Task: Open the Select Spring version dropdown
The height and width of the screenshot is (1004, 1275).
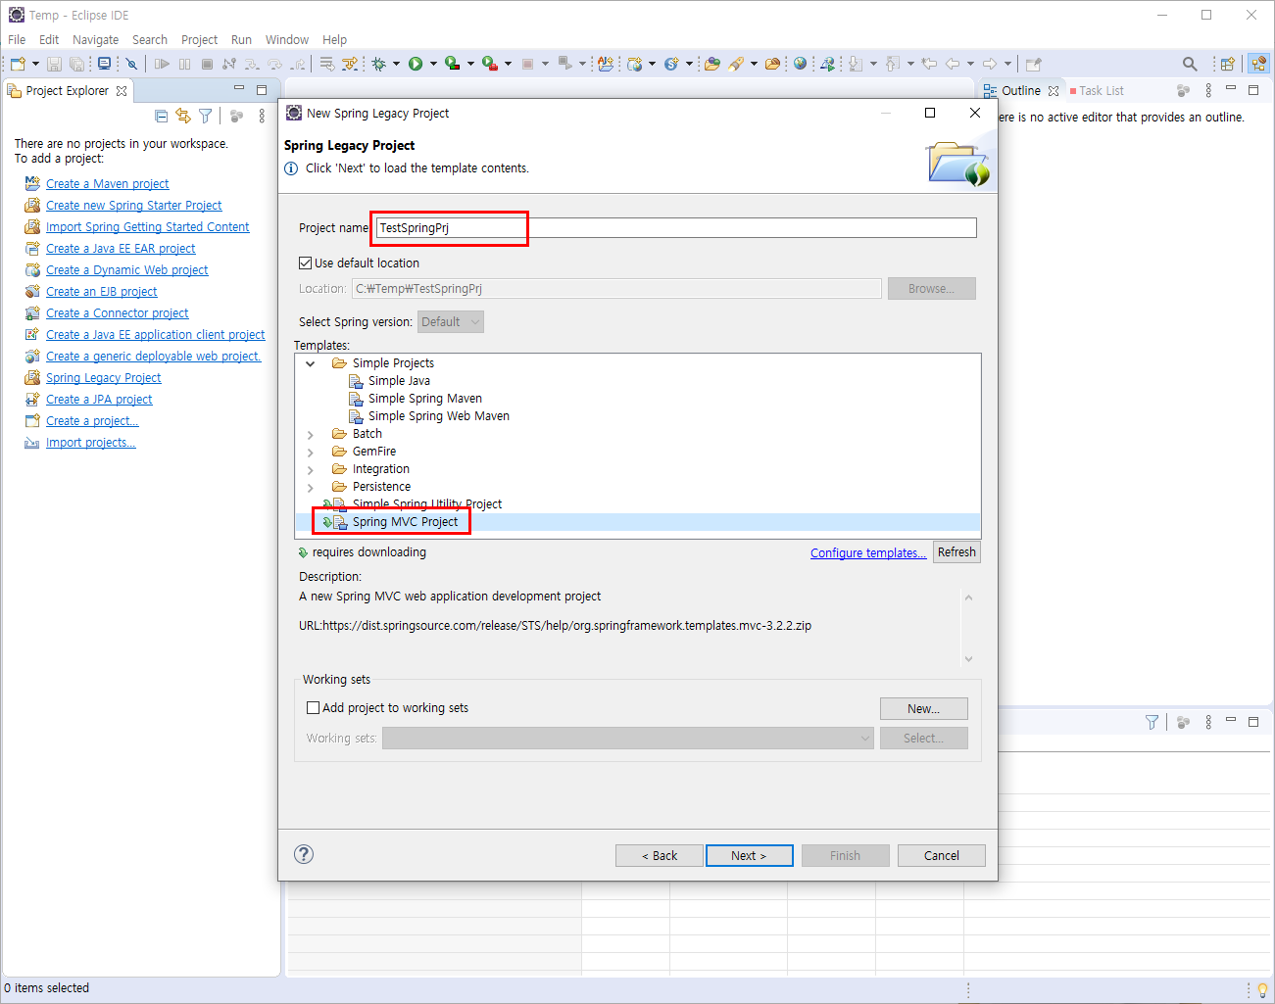Action: (451, 321)
